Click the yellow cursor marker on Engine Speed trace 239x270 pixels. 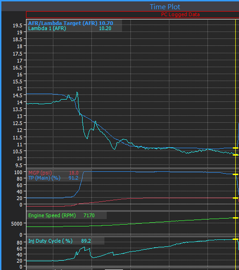click(235, 218)
